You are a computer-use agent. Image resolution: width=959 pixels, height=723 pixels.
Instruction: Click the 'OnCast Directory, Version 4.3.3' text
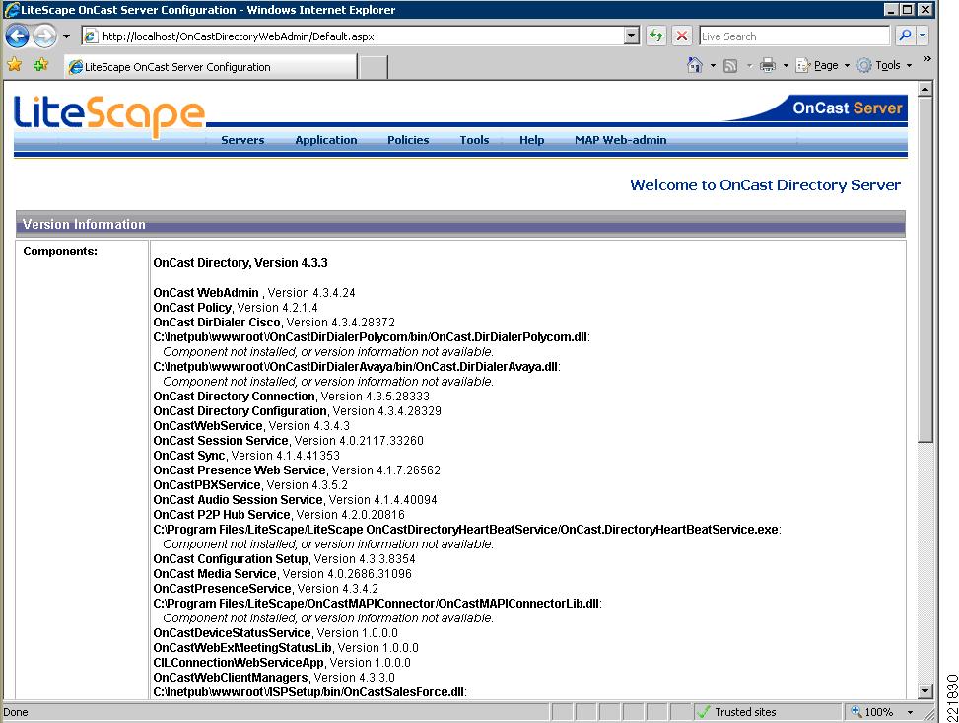[240, 263]
